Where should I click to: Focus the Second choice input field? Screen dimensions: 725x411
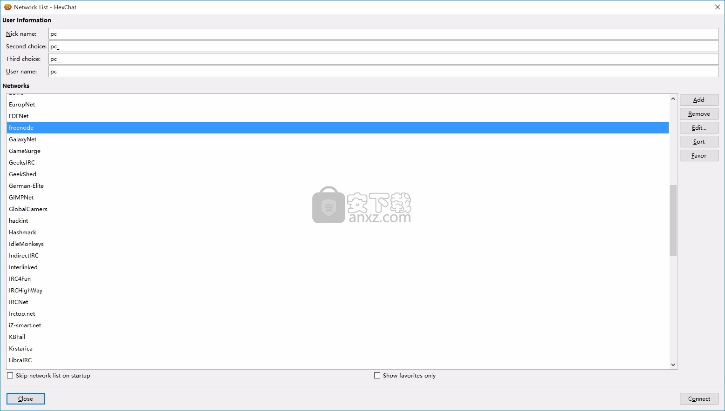click(x=383, y=46)
